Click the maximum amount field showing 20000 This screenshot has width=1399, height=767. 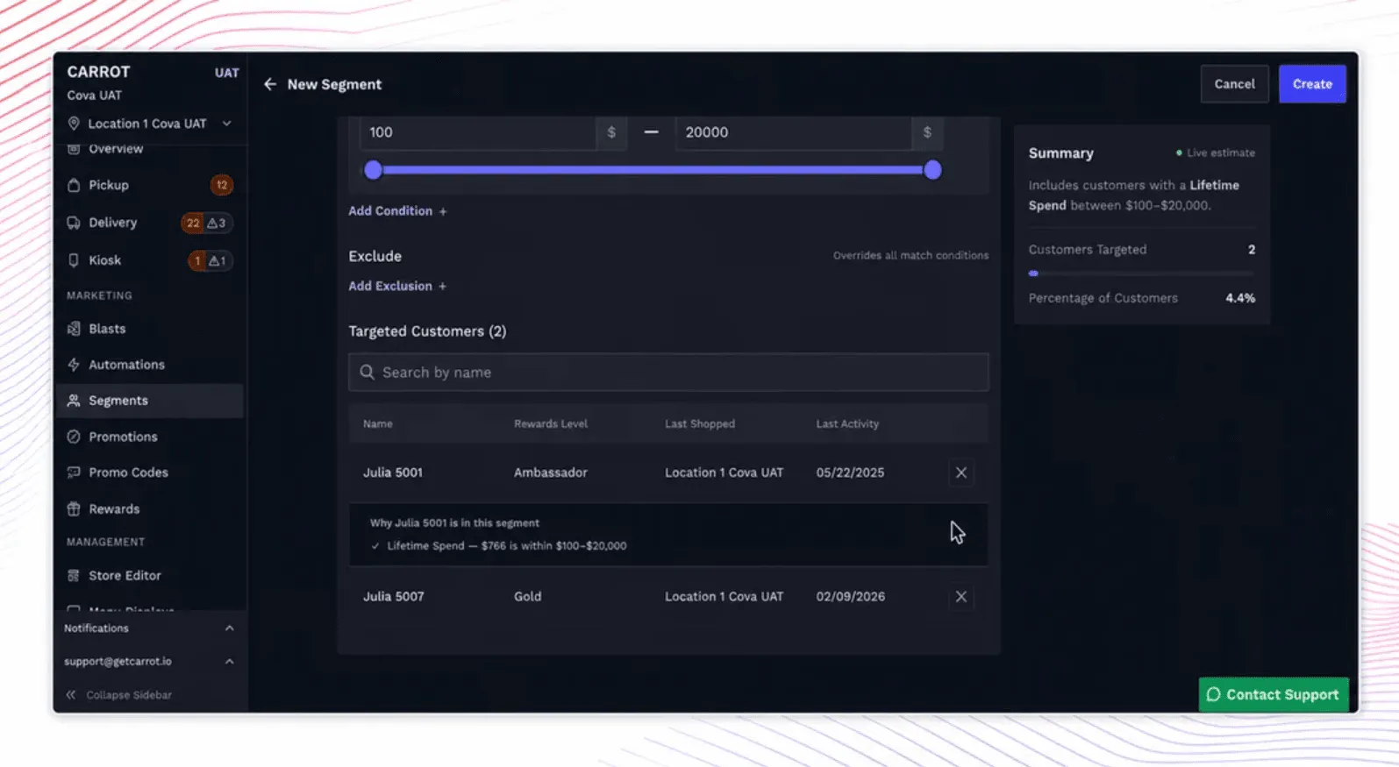[x=794, y=132]
